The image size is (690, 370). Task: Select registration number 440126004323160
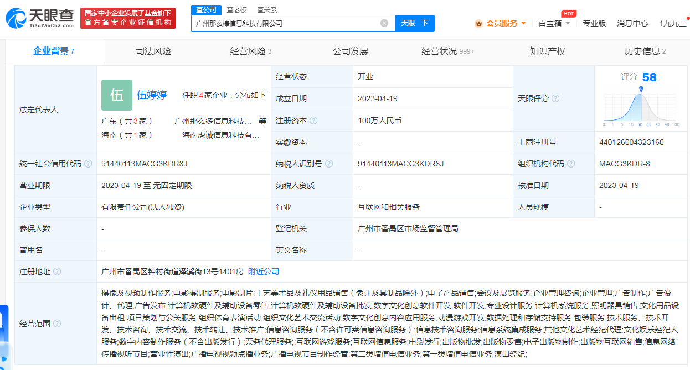pyautogui.click(x=631, y=142)
